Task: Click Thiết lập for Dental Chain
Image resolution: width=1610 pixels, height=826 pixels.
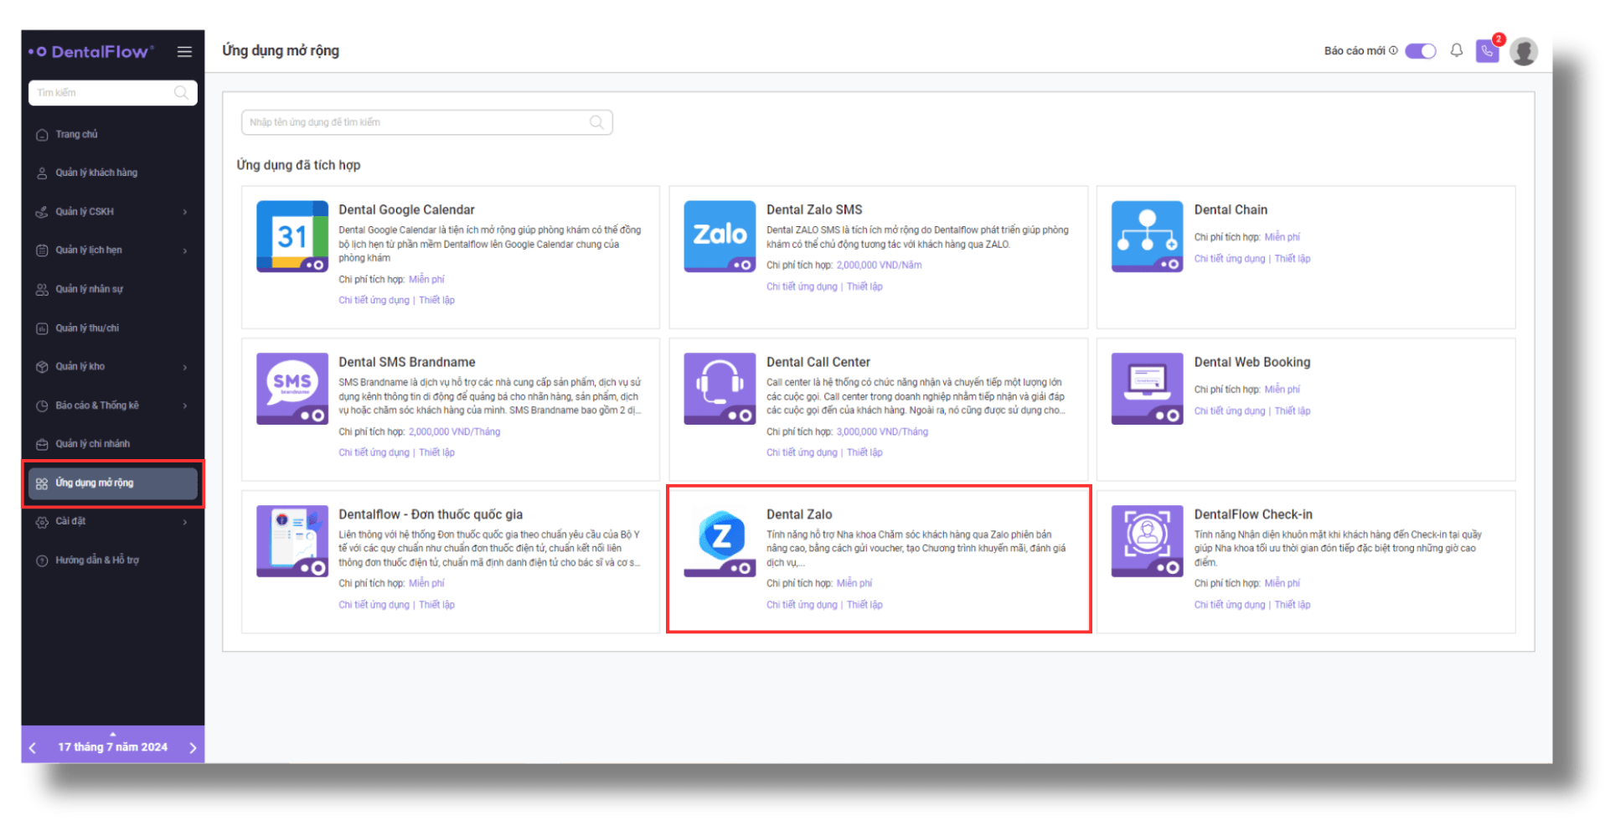Action: coord(1293,259)
